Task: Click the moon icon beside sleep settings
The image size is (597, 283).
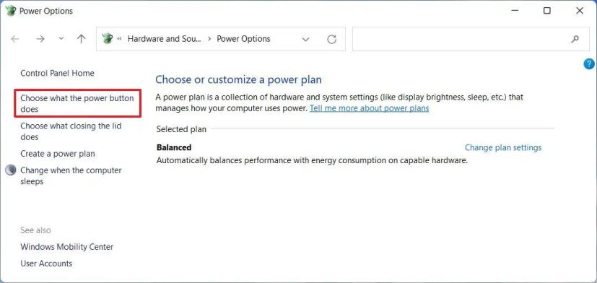Action: pyautogui.click(x=11, y=170)
